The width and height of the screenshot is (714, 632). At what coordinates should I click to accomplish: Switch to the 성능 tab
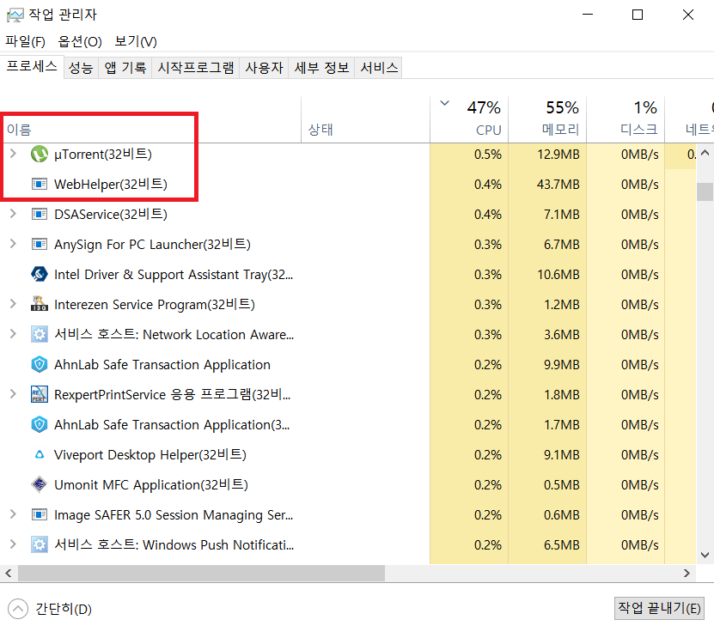coord(81,68)
